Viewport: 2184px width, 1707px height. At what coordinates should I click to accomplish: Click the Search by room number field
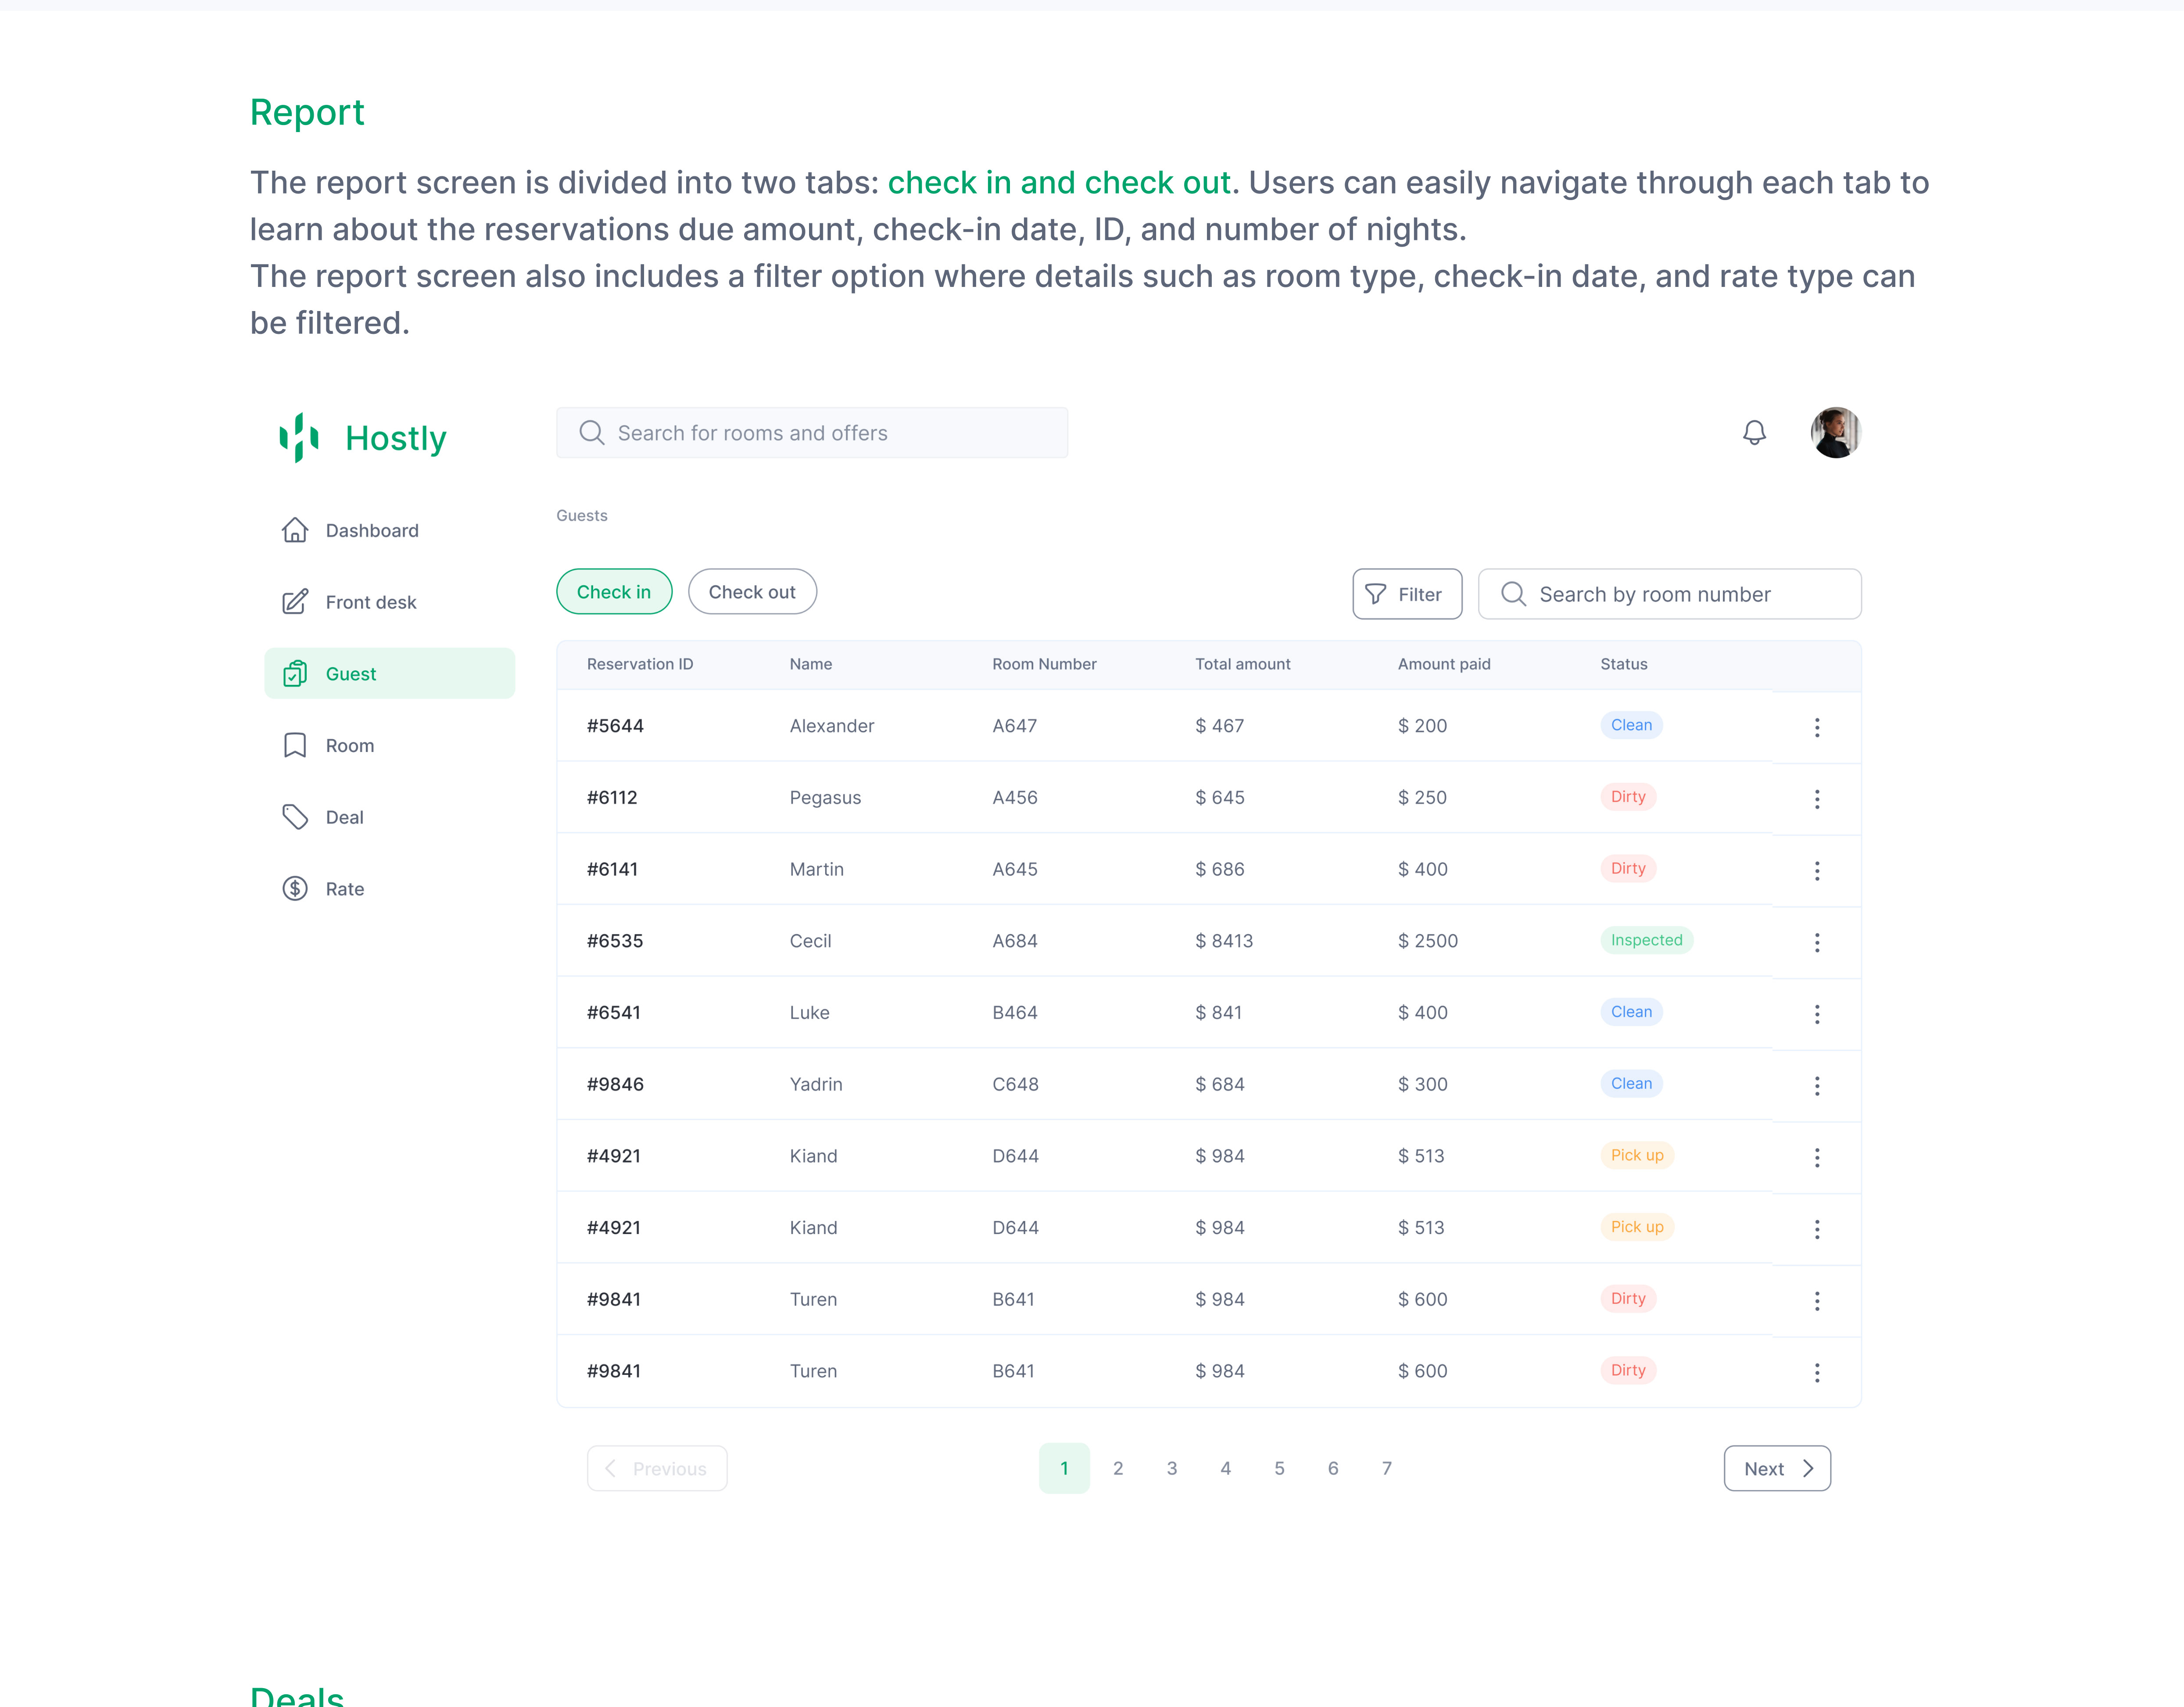(x=1670, y=594)
